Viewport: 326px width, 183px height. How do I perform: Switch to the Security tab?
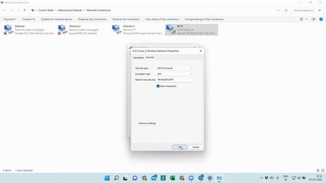click(150, 57)
